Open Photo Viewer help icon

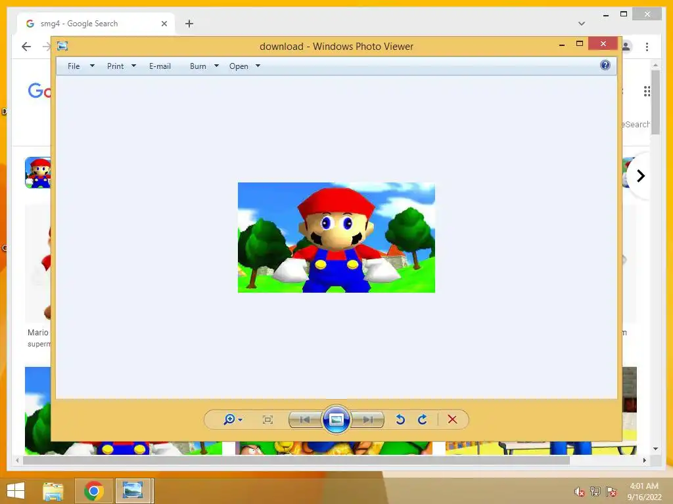[x=605, y=65]
